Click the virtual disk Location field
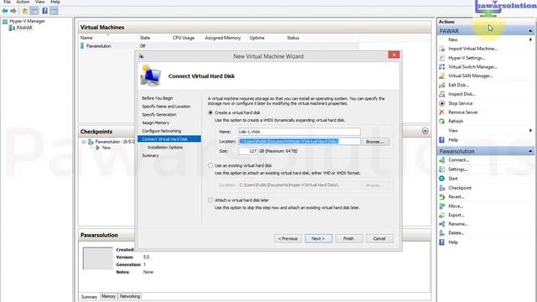Viewport: 537px width, 302px height. pyautogui.click(x=300, y=141)
